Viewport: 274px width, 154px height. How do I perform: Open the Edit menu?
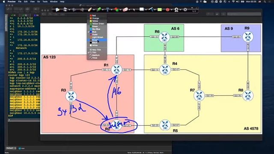26,2
